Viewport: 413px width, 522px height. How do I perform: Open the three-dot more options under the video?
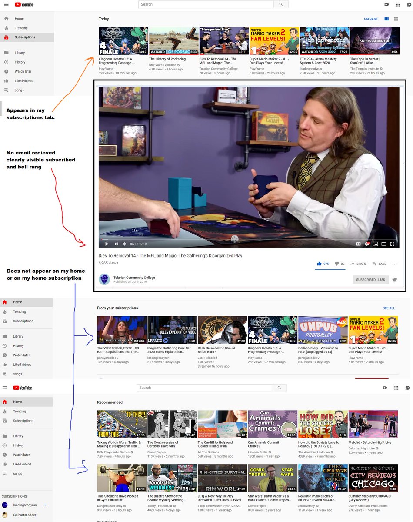395,264
